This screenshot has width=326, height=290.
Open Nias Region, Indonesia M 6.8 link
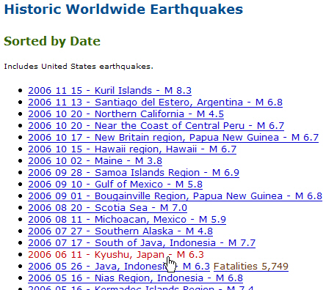coord(135,278)
